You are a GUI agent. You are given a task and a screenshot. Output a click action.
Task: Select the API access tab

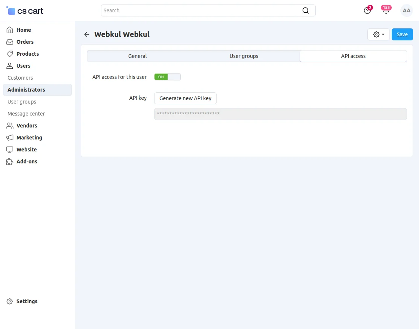[x=353, y=56]
